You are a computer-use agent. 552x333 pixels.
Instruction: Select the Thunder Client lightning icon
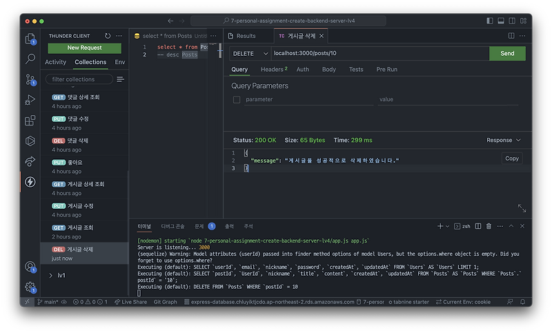pos(30,182)
